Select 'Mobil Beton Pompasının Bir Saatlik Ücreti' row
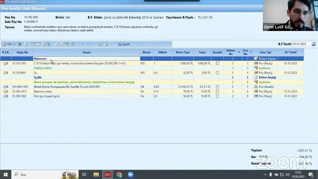318x179 pixels. point(152,87)
